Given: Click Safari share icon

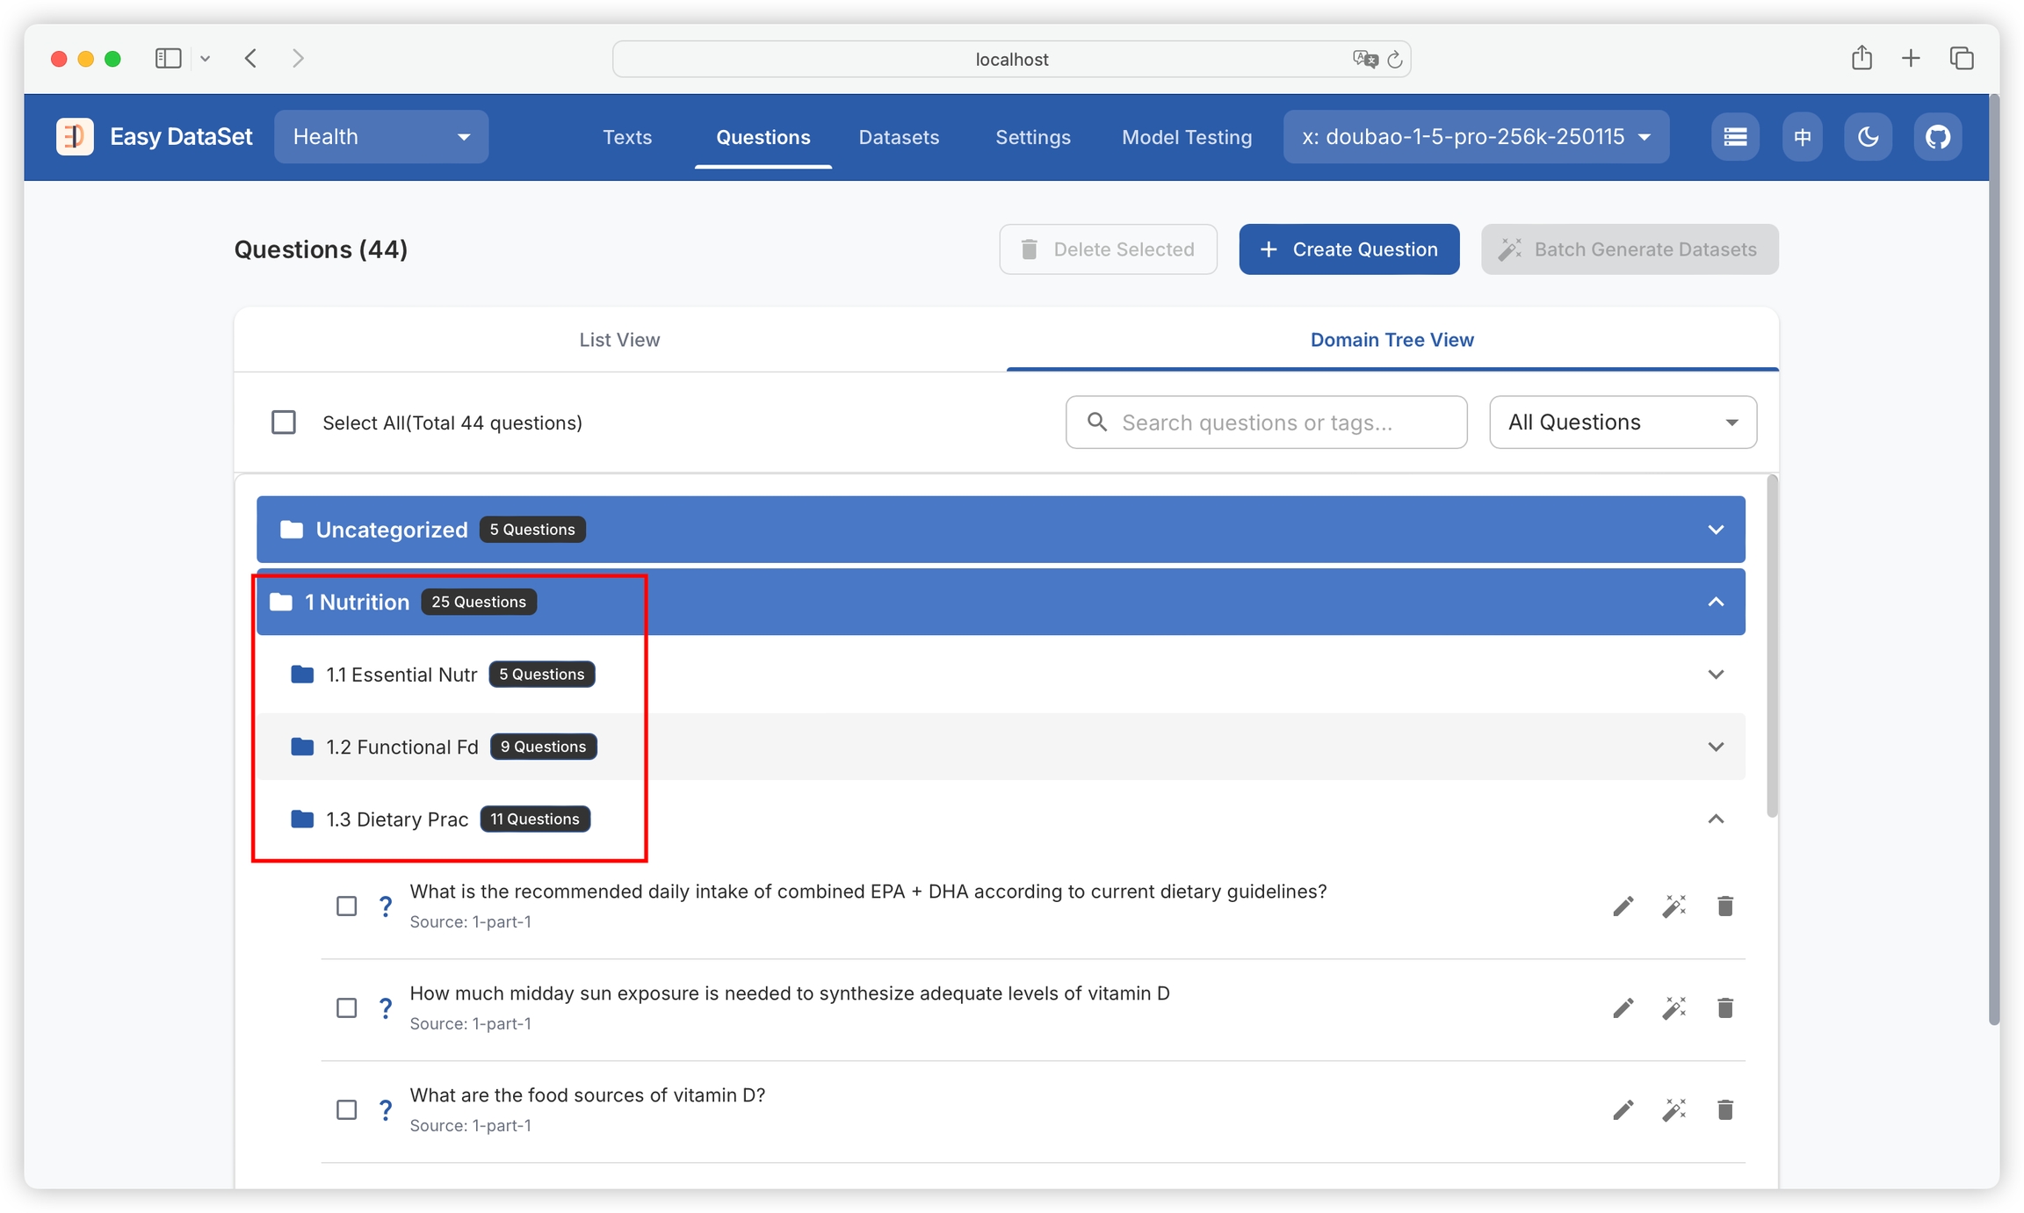Looking at the screenshot, I should click(x=1861, y=59).
